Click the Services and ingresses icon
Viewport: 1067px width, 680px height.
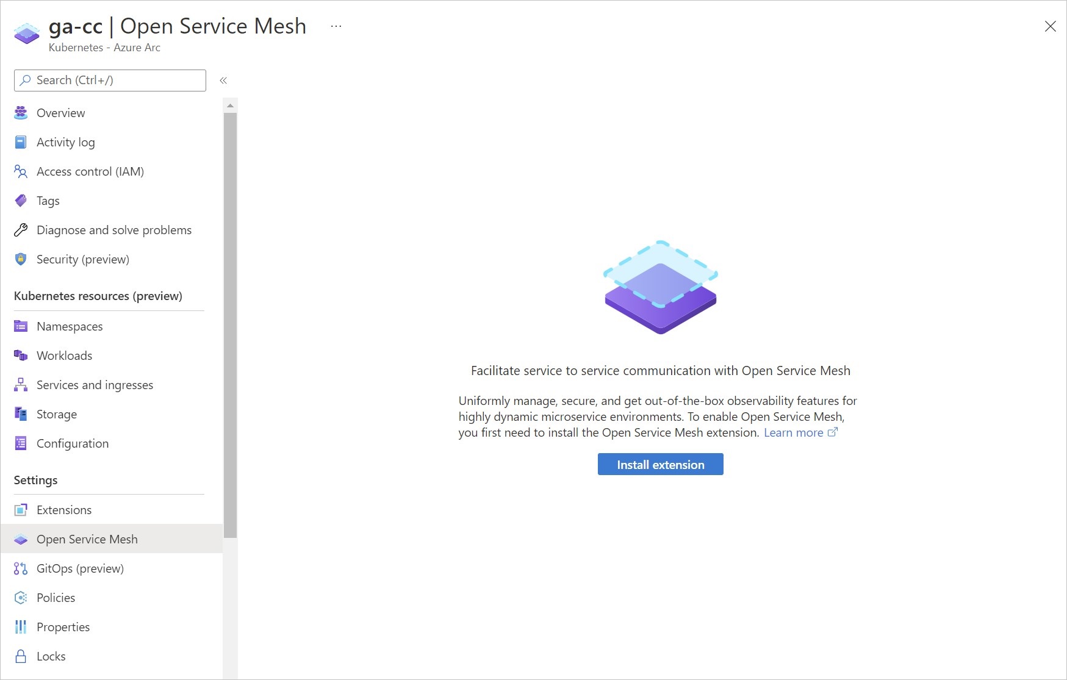coord(21,385)
